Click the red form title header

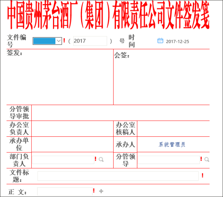pos(108,15)
